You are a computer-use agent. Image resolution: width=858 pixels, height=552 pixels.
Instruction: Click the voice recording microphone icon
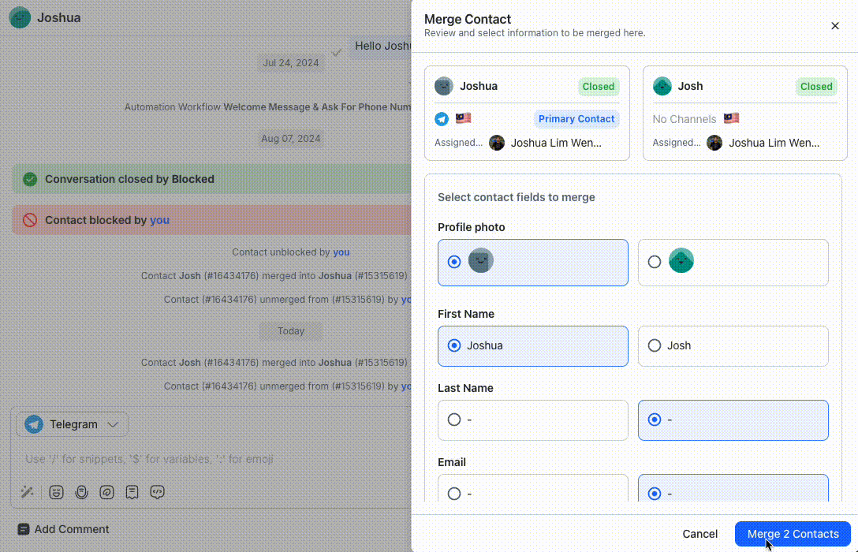point(81,492)
